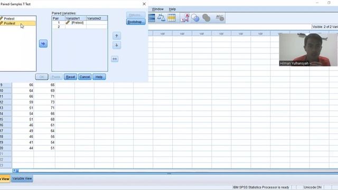
Task: Click the Variable2 column header
Action: click(x=97, y=18)
